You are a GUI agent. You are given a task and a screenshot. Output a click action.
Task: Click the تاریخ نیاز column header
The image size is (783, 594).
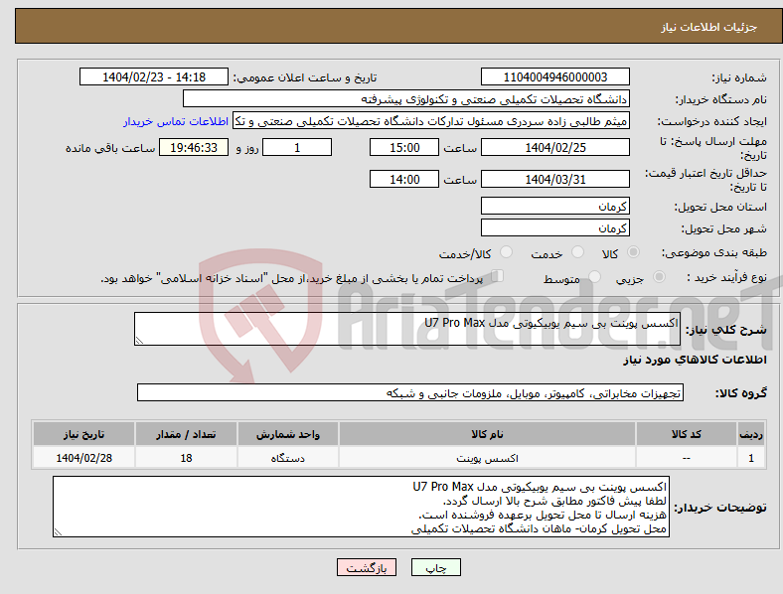83,434
